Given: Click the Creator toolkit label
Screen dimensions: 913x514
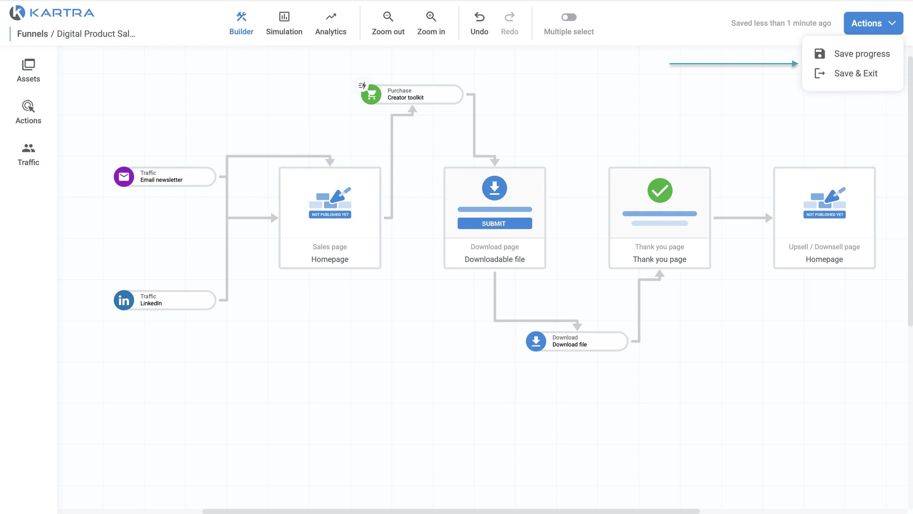Looking at the screenshot, I should click(406, 98).
